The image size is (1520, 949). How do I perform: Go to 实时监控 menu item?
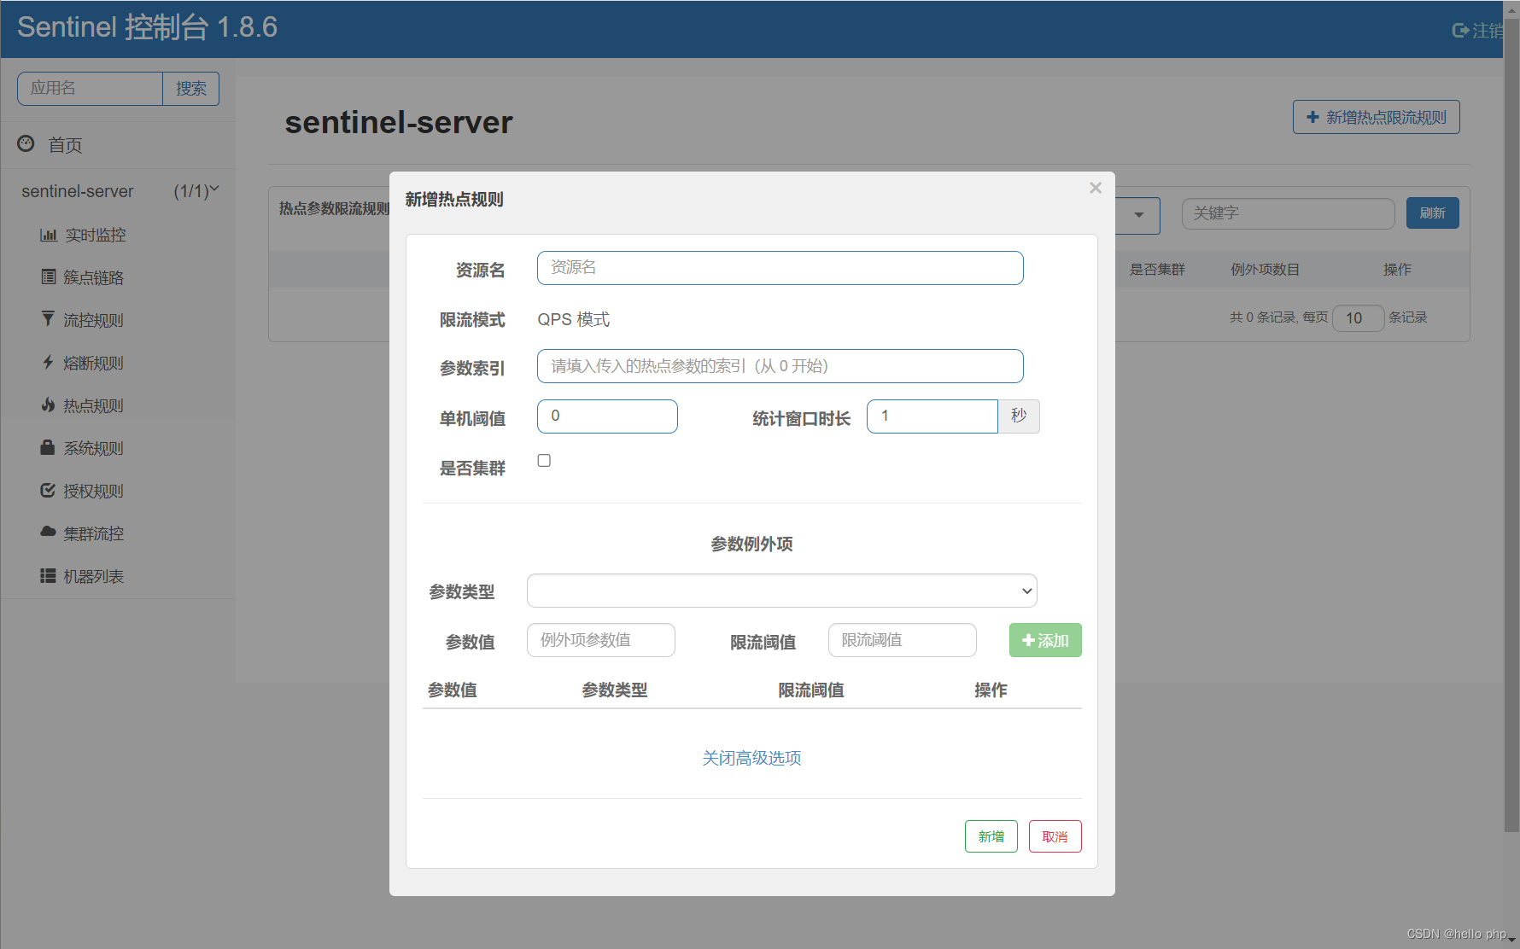(96, 235)
